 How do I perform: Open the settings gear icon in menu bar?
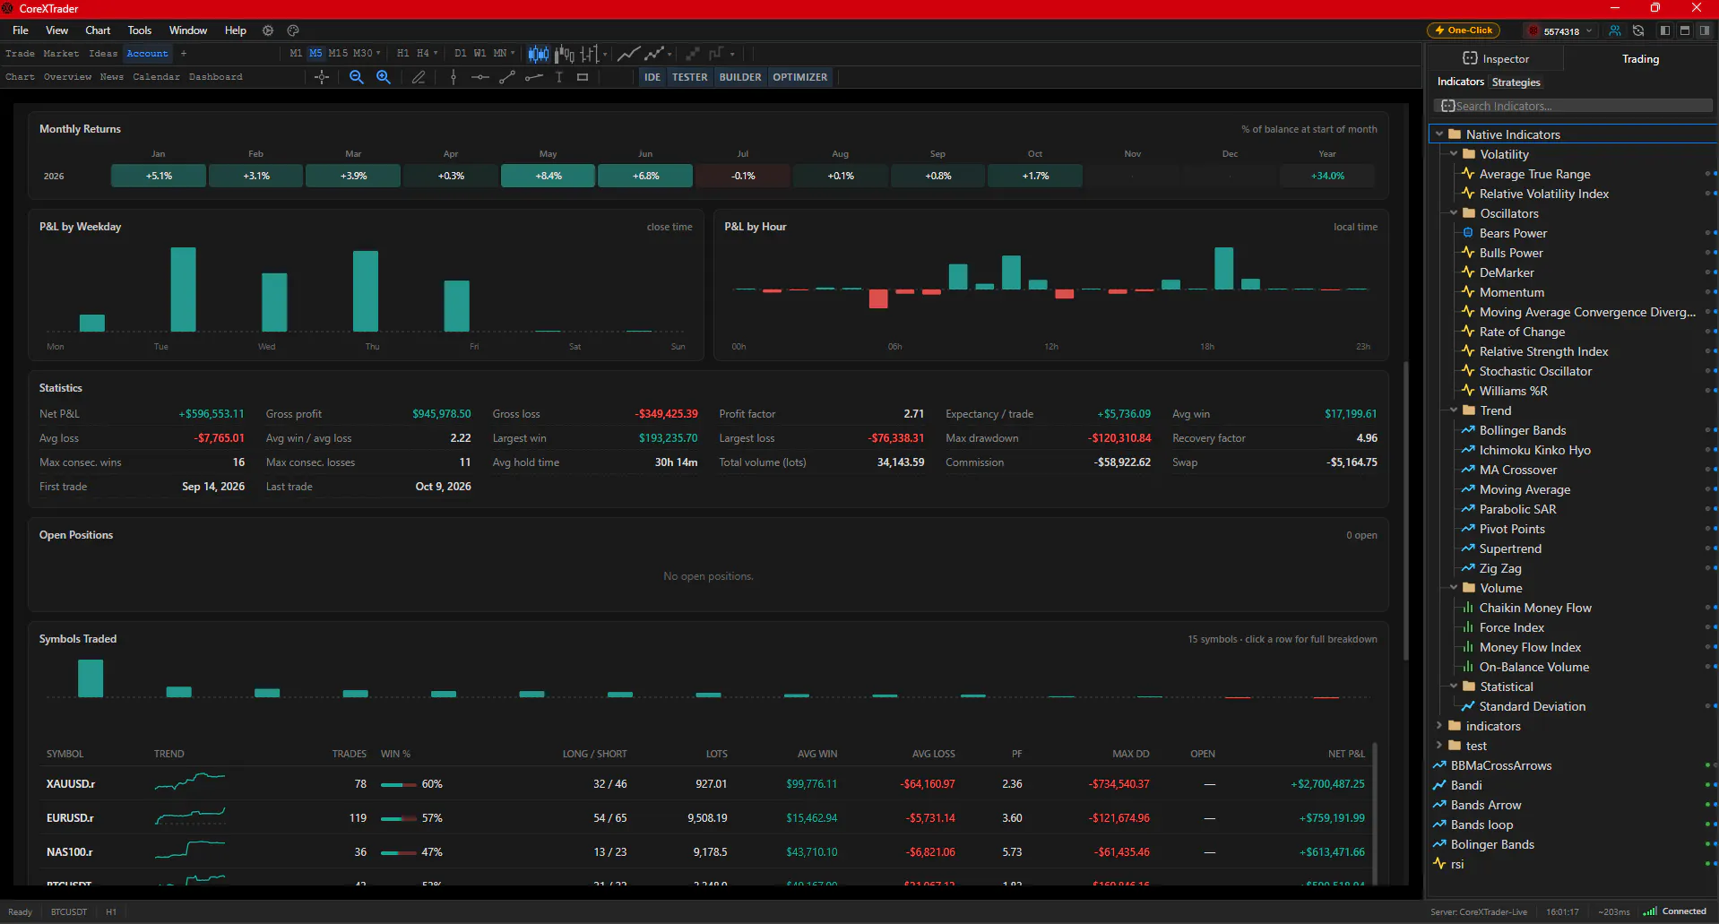[x=268, y=30]
